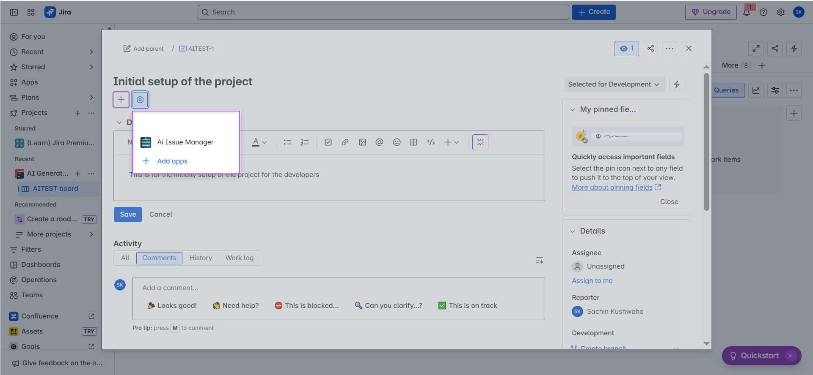The height and width of the screenshot is (375, 813).
Task: Open the share icon in issue header
Action: 650,49
